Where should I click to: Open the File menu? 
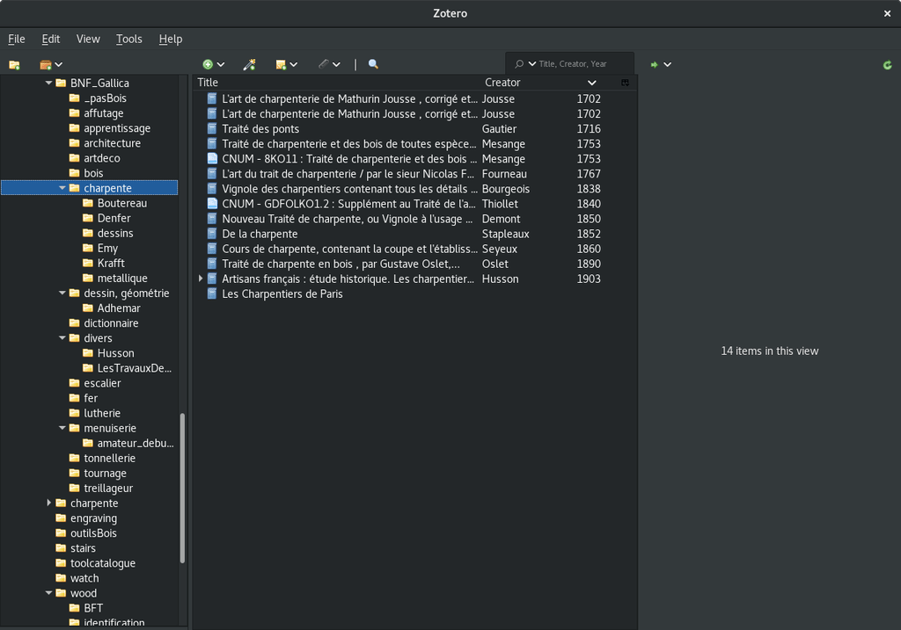17,39
